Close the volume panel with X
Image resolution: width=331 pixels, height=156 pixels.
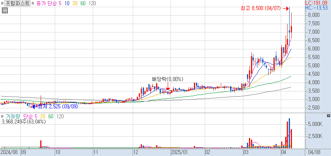(x=328, y=116)
